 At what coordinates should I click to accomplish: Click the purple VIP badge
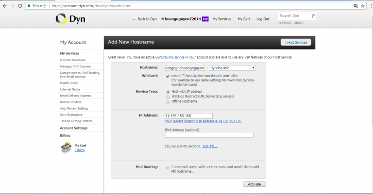[205, 19]
